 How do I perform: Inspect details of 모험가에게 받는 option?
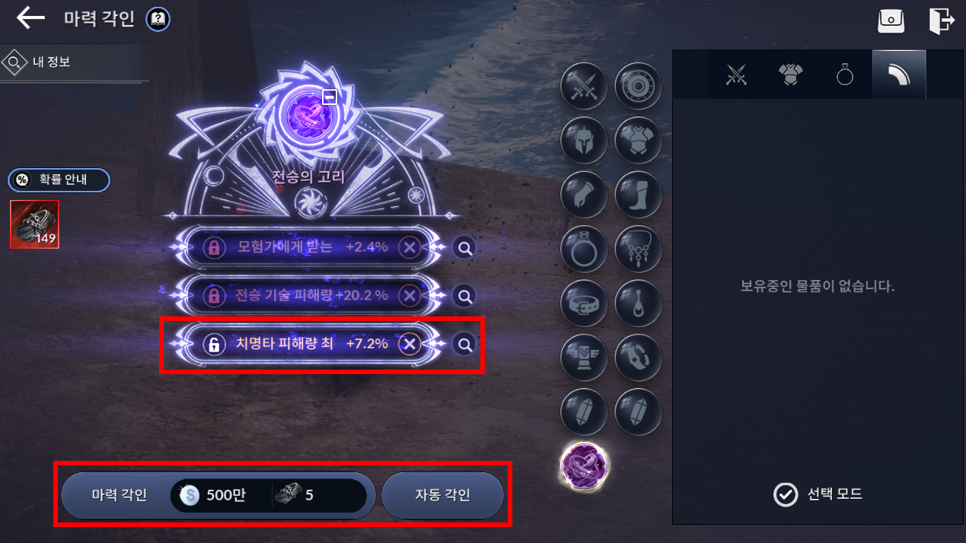coord(464,248)
